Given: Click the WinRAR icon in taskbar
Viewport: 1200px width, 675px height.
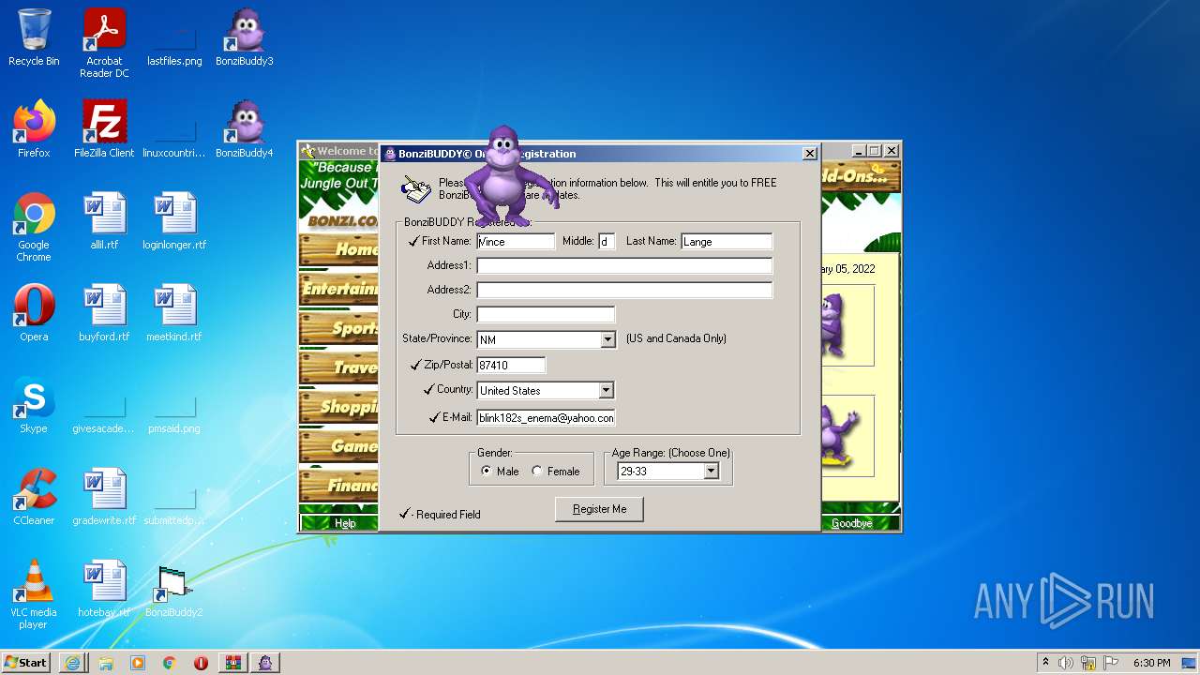Looking at the screenshot, I should coord(232,663).
